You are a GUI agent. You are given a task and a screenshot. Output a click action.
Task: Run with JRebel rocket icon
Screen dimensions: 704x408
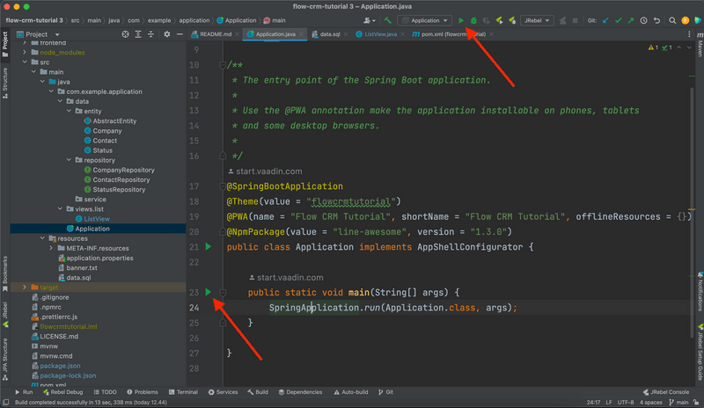click(499, 20)
